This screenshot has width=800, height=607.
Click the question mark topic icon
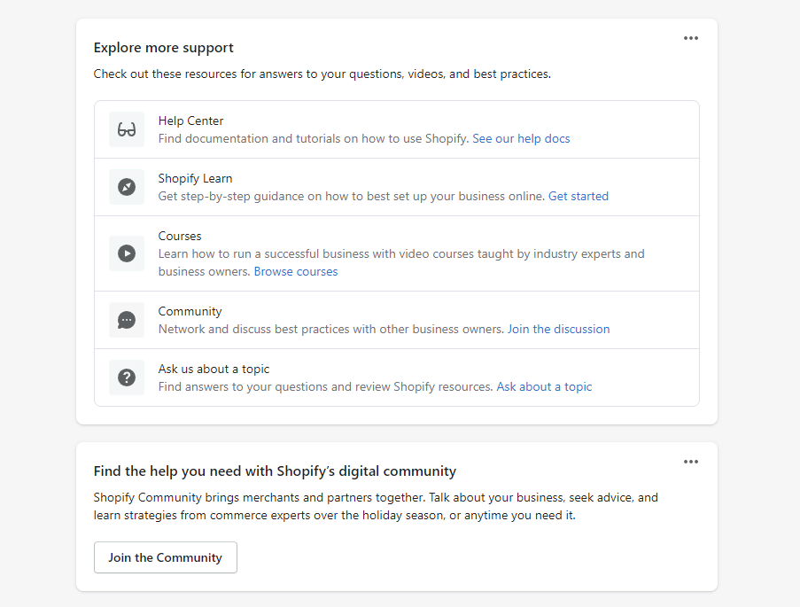click(x=127, y=377)
